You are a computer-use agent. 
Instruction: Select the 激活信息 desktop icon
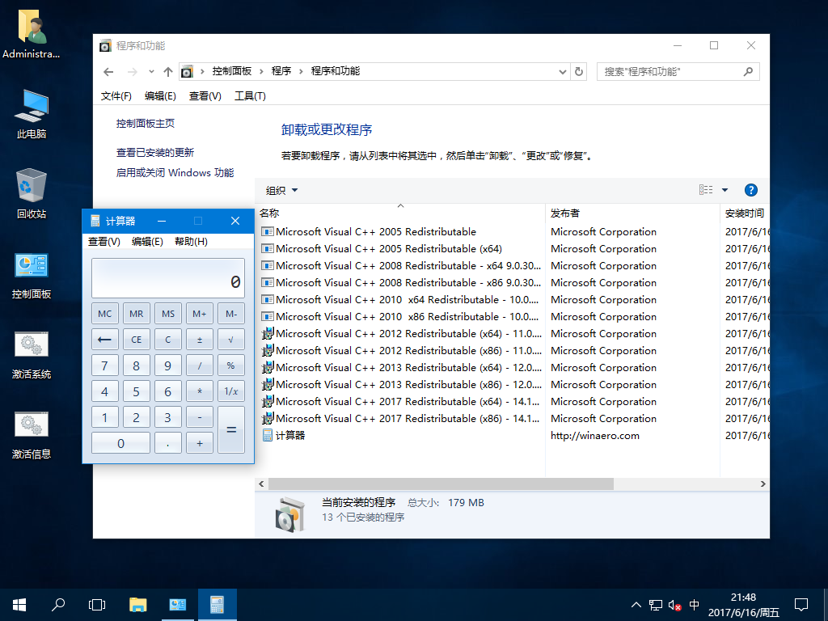click(x=32, y=434)
